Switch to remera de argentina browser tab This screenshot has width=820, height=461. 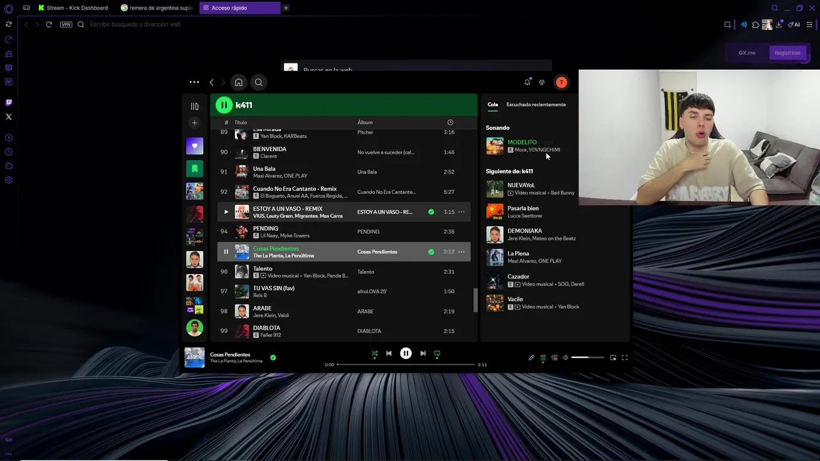[x=157, y=8]
